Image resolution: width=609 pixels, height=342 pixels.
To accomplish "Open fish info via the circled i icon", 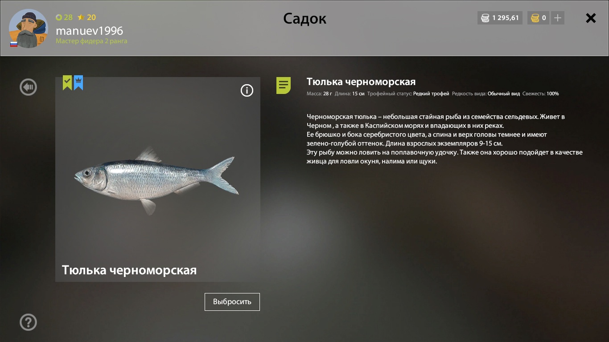I will tap(247, 90).
